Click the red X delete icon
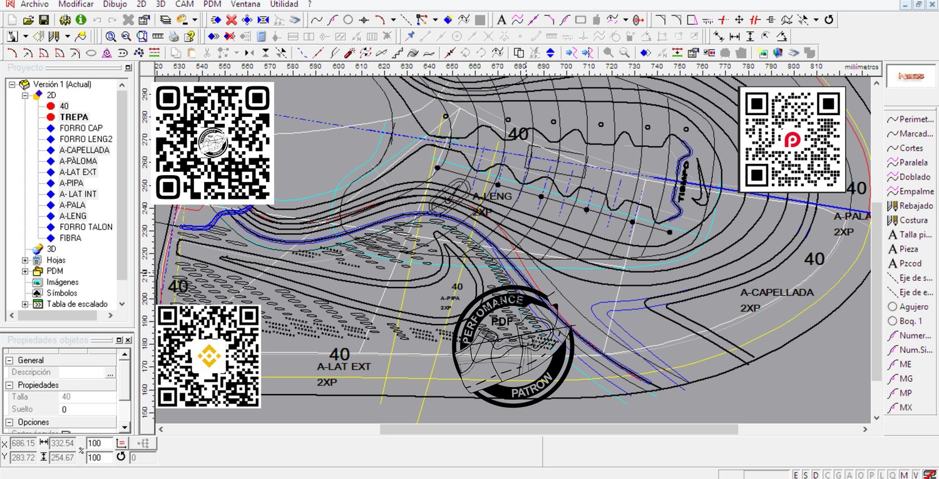Image resolution: width=939 pixels, height=479 pixels. tap(232, 20)
